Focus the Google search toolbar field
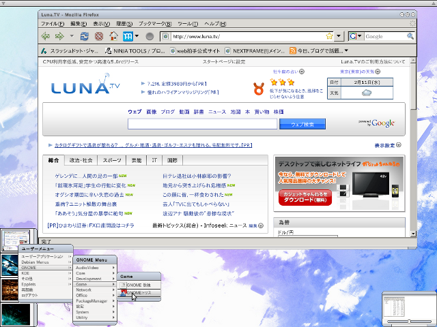Screen dimensions: 437x327 (x=386, y=36)
